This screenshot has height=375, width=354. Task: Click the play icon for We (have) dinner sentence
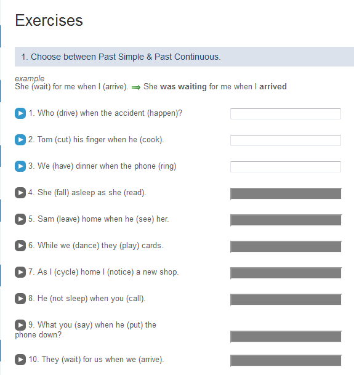20,166
